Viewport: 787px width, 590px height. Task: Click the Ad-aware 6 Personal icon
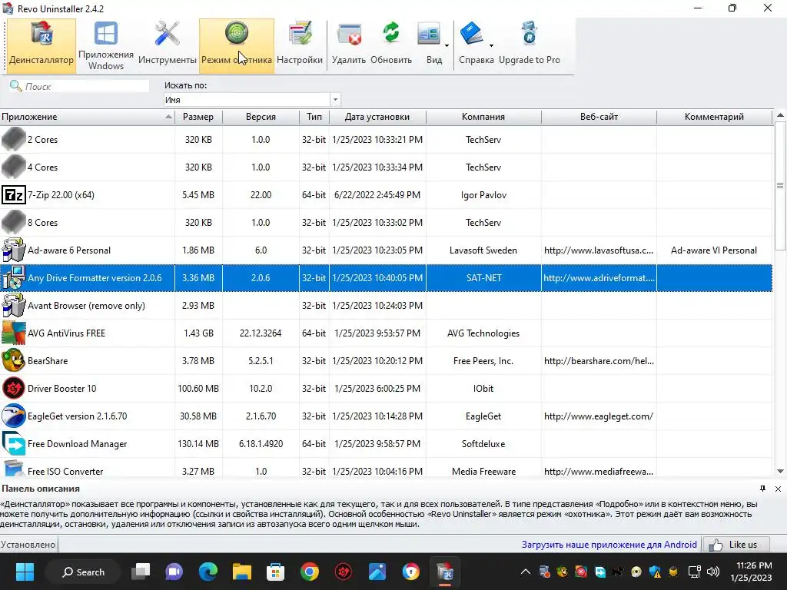pos(14,250)
